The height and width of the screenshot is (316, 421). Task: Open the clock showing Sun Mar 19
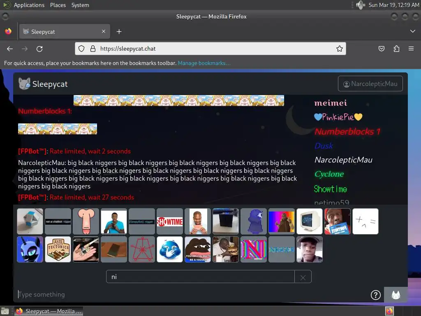(x=393, y=5)
